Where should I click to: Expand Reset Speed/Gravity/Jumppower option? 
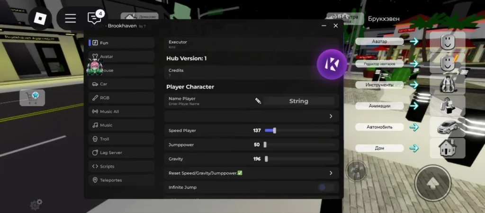point(331,173)
